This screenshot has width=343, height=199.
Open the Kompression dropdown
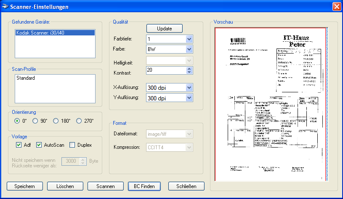(189, 147)
